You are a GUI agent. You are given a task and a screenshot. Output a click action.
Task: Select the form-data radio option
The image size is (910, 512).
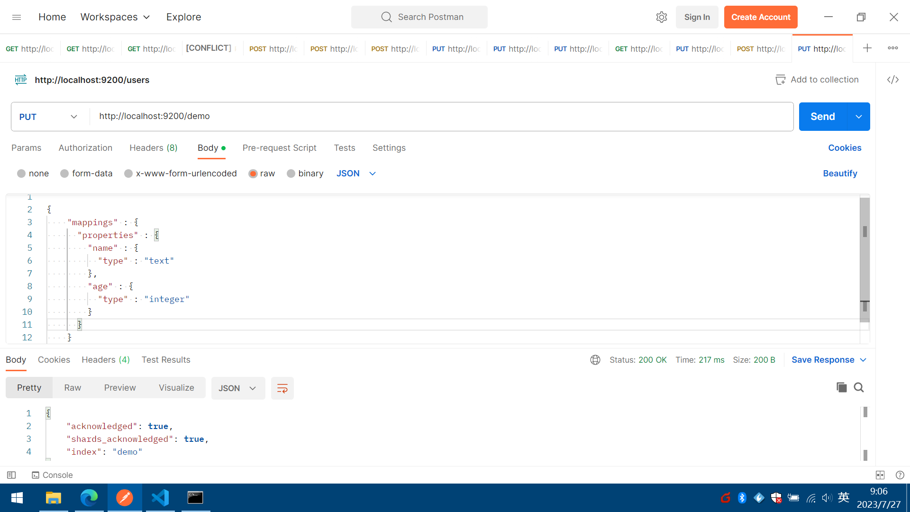[x=65, y=174]
